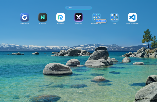Screen dimensions: 157x102
Task: Launch the BuhoBarX app
Action: (x=79, y=17)
